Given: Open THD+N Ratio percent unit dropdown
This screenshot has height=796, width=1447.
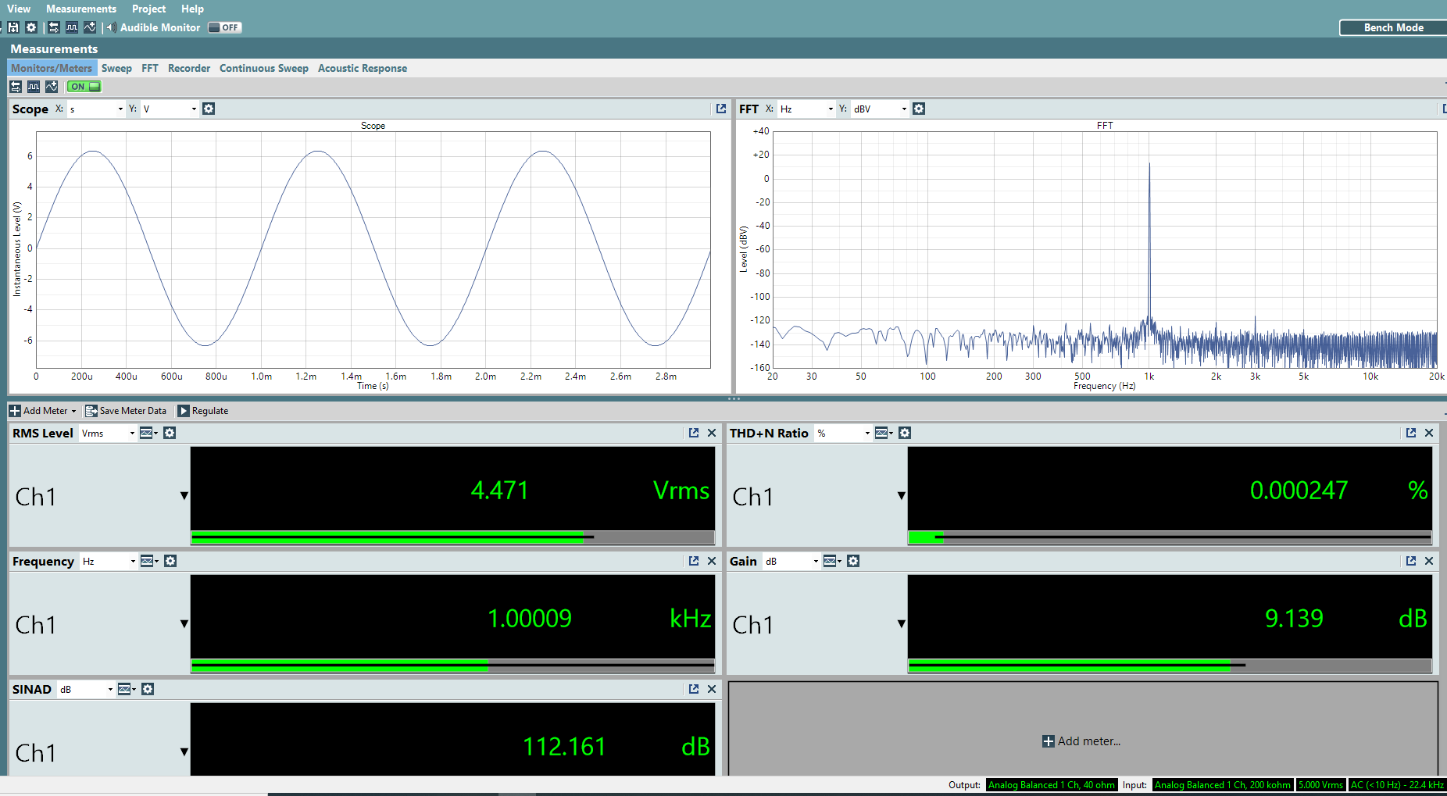Looking at the screenshot, I should pyautogui.click(x=843, y=433).
